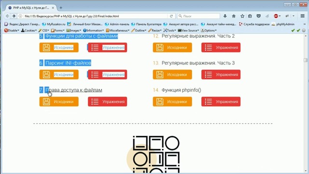309x174 pixels.
Task: Click the address bar URL field
Action: click(95, 16)
